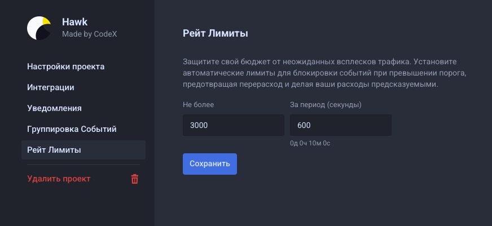Focus the Не более input field
The height and width of the screenshot is (226, 492).
[233, 125]
